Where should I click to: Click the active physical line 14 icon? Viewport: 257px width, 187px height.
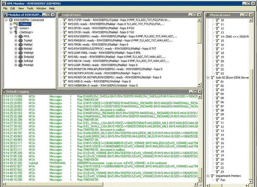(x=217, y=37)
